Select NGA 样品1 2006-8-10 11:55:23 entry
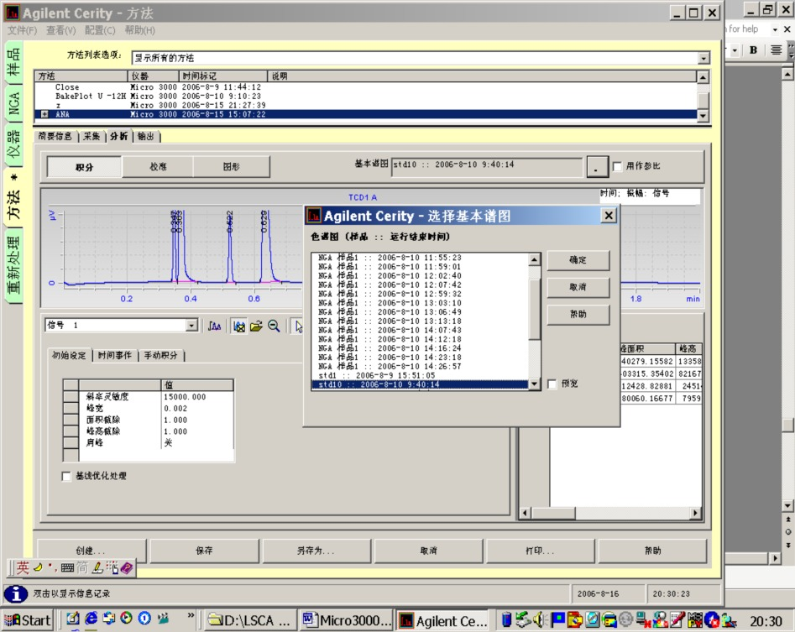 (390, 258)
